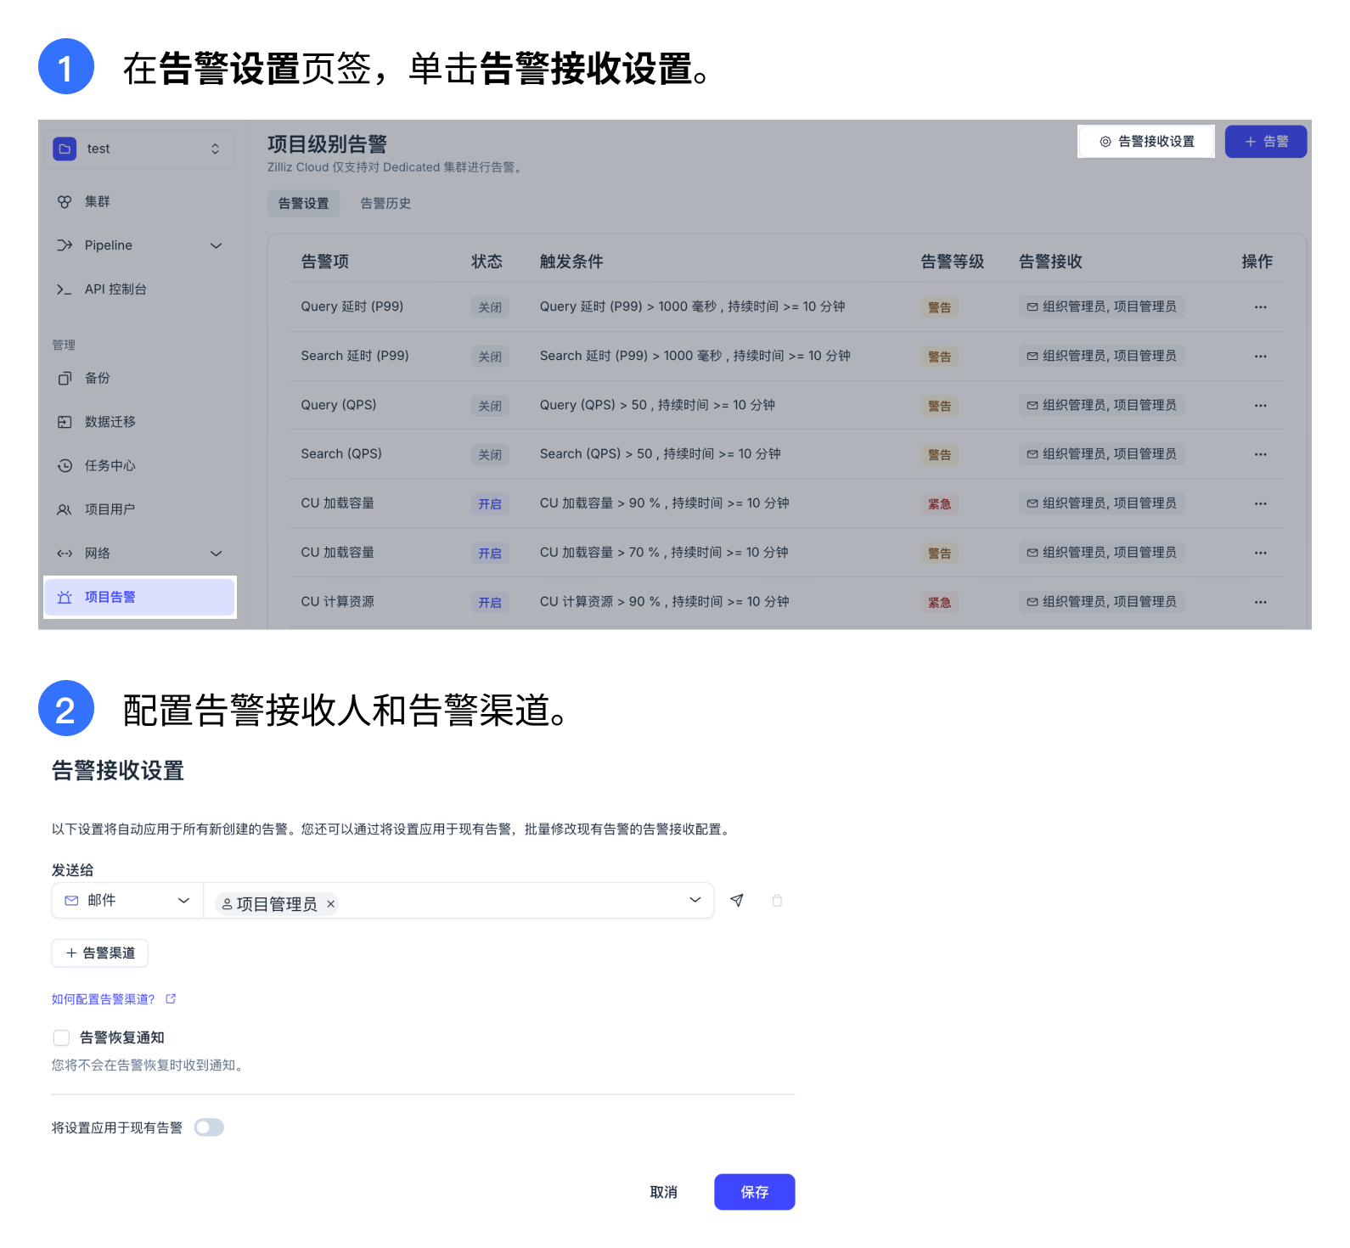Switch to the 告警设置 tab

pyautogui.click(x=303, y=204)
